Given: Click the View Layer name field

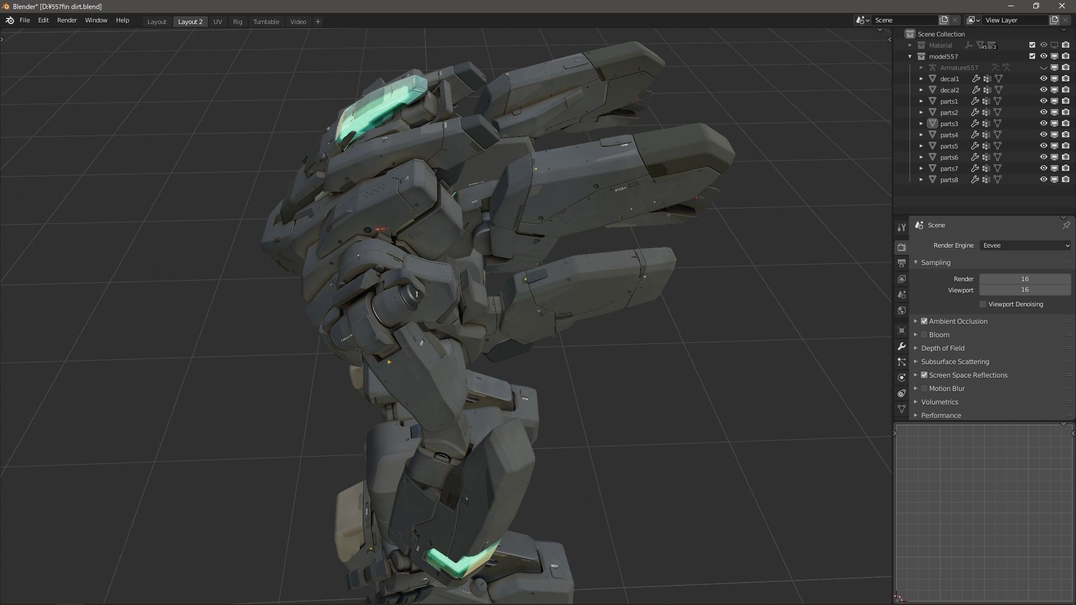Looking at the screenshot, I should (1015, 20).
